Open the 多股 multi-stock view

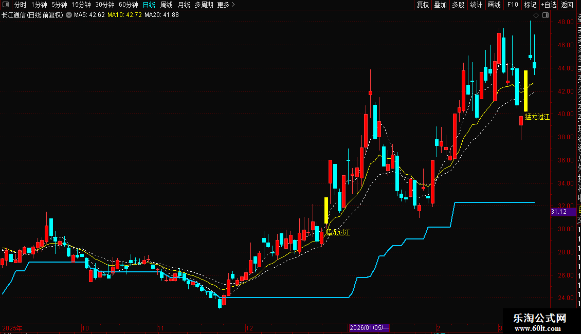[458, 5]
